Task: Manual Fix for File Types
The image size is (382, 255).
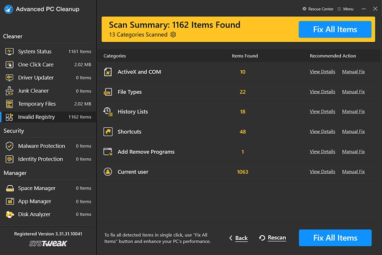Action: coord(353,92)
